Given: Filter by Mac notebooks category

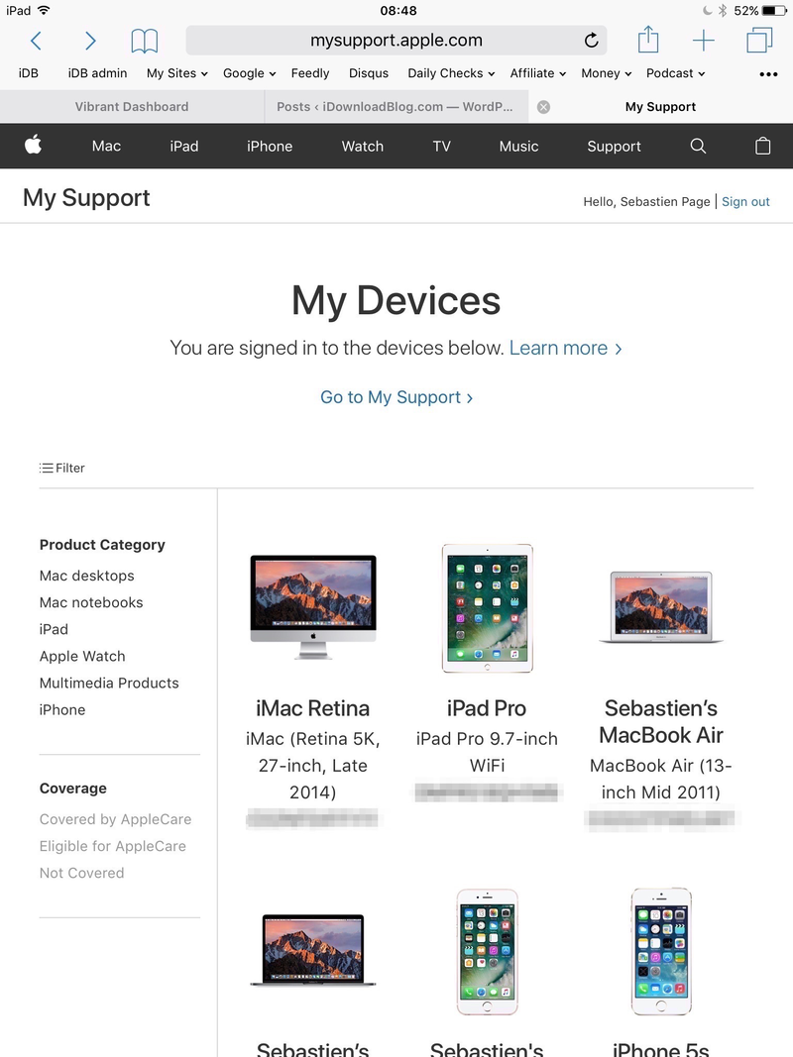Looking at the screenshot, I should click(91, 602).
